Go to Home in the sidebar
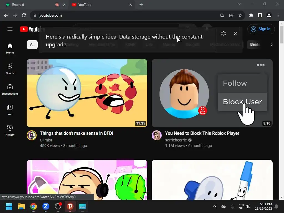This screenshot has width=284, height=213. 10,49
